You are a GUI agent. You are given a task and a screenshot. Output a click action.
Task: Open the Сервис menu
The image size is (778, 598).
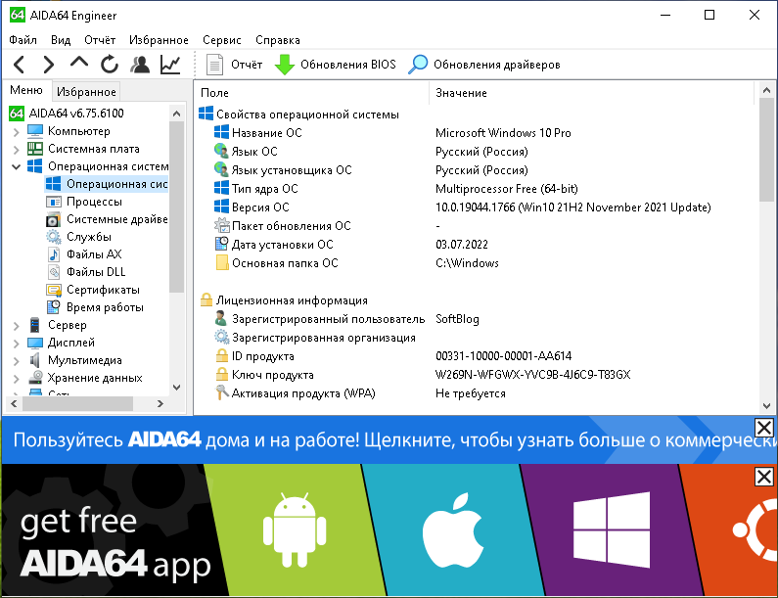(x=222, y=40)
